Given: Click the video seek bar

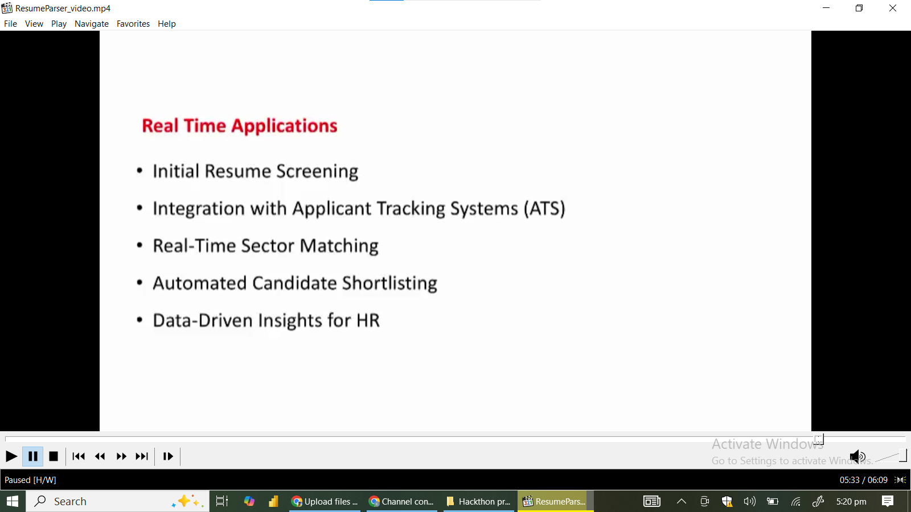Looking at the screenshot, I should [455, 439].
